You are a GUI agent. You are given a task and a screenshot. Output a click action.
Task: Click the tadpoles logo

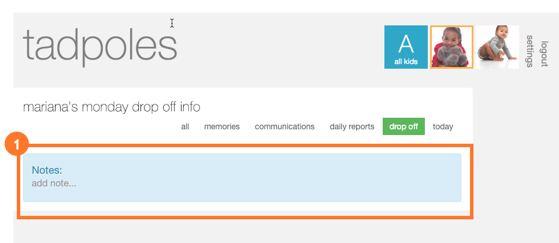point(99,45)
